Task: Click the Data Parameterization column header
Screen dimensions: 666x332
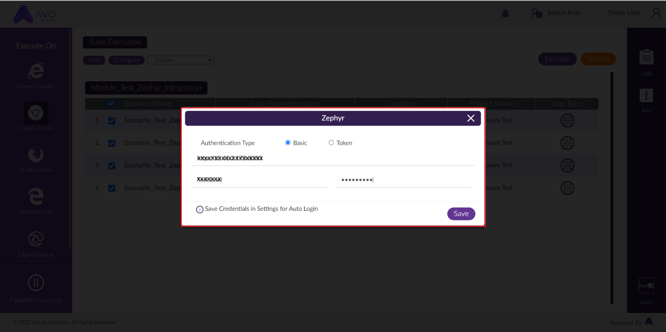Action: click(x=285, y=104)
